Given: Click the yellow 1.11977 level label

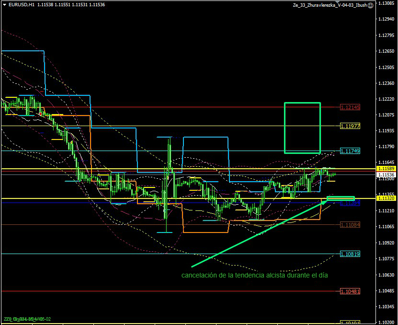Looking at the screenshot, I should coord(350,126).
